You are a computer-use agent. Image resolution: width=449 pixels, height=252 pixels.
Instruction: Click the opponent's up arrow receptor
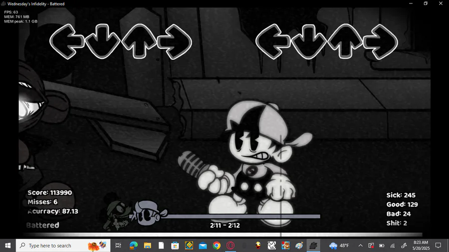pyautogui.click(x=139, y=42)
